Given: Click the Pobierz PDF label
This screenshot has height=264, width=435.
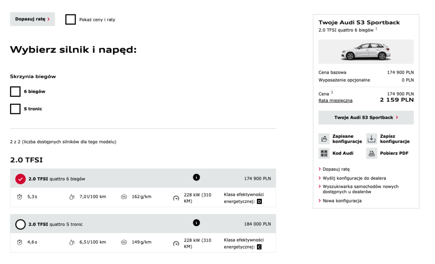Looking at the screenshot, I should click(x=394, y=153).
